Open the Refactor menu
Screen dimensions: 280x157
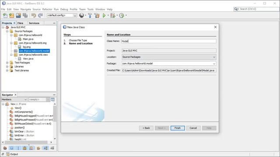click(x=47, y=9)
